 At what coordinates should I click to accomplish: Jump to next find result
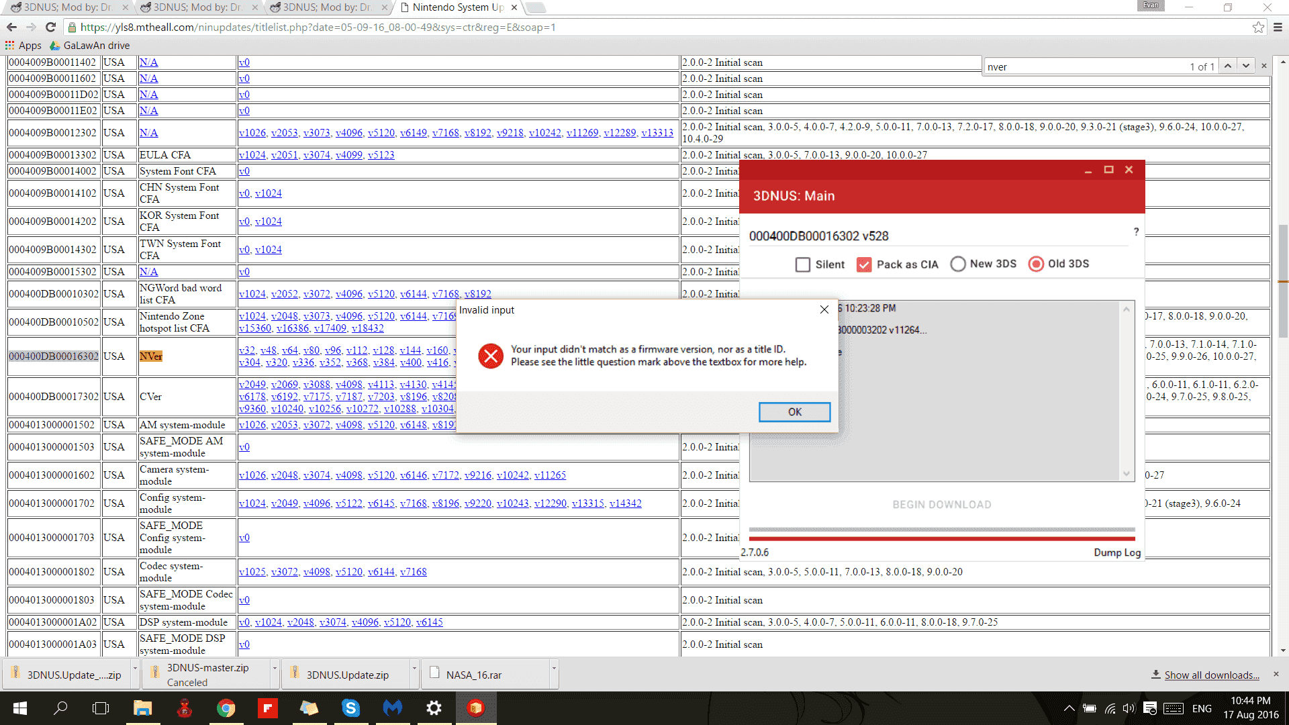[1246, 66]
